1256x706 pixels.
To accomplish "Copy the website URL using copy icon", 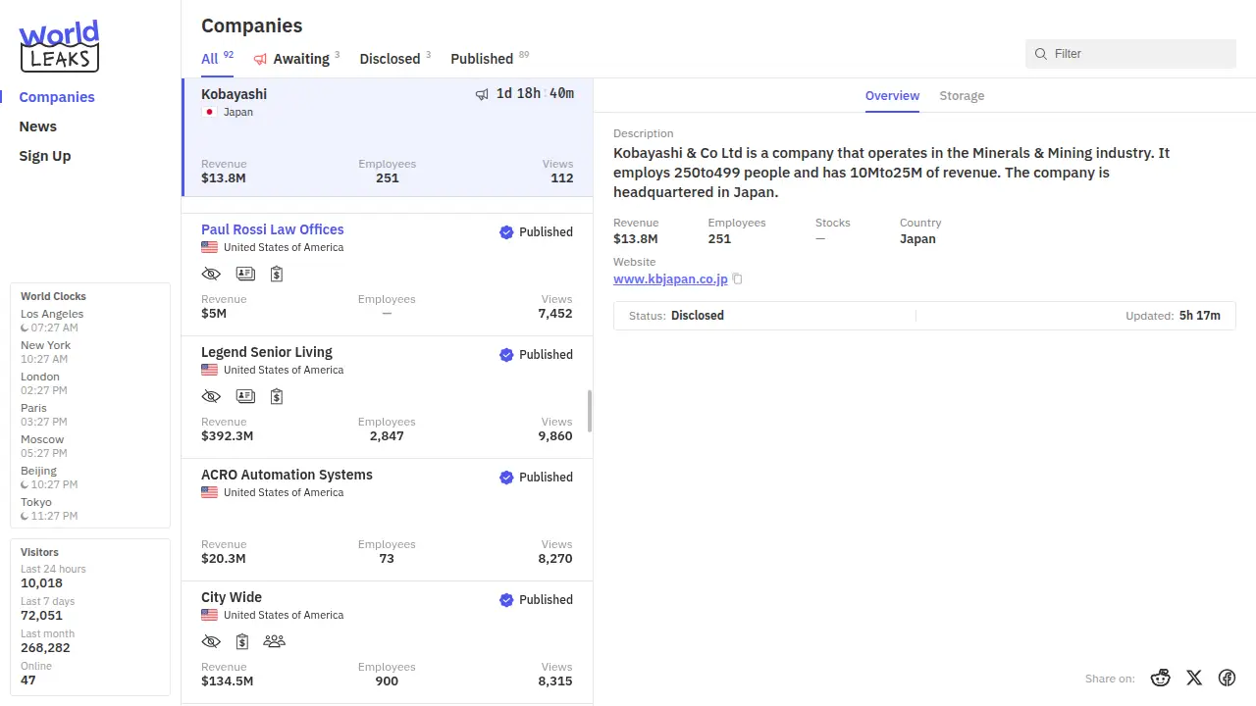I will [738, 279].
